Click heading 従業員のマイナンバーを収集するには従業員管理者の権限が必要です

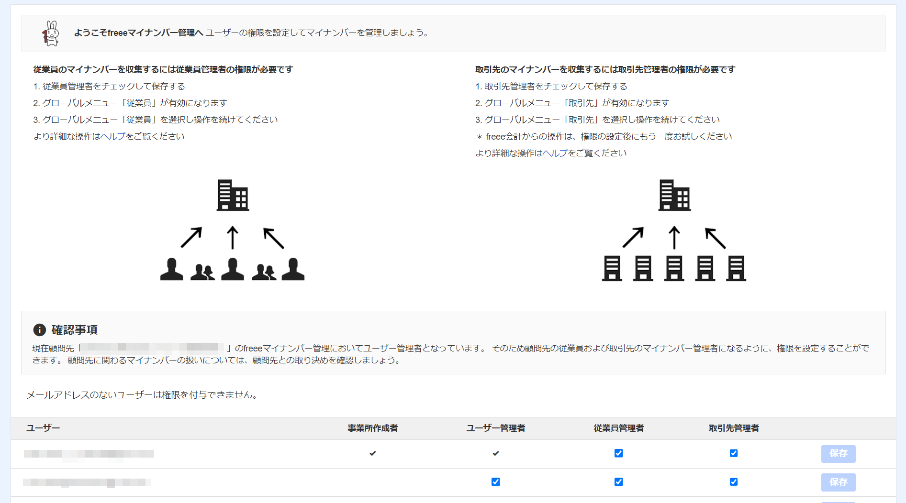(x=163, y=70)
